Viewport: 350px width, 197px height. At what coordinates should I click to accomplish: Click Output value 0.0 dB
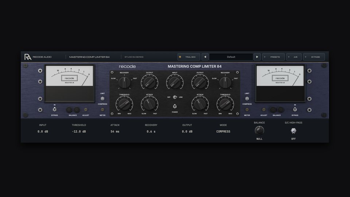click(x=187, y=132)
